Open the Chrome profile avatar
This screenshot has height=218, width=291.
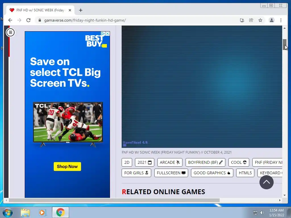(x=271, y=20)
